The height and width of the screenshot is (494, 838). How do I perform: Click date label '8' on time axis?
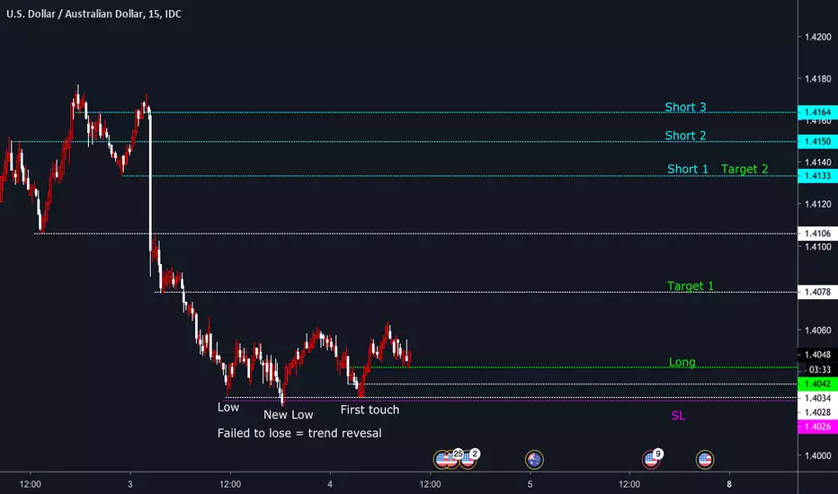[729, 484]
